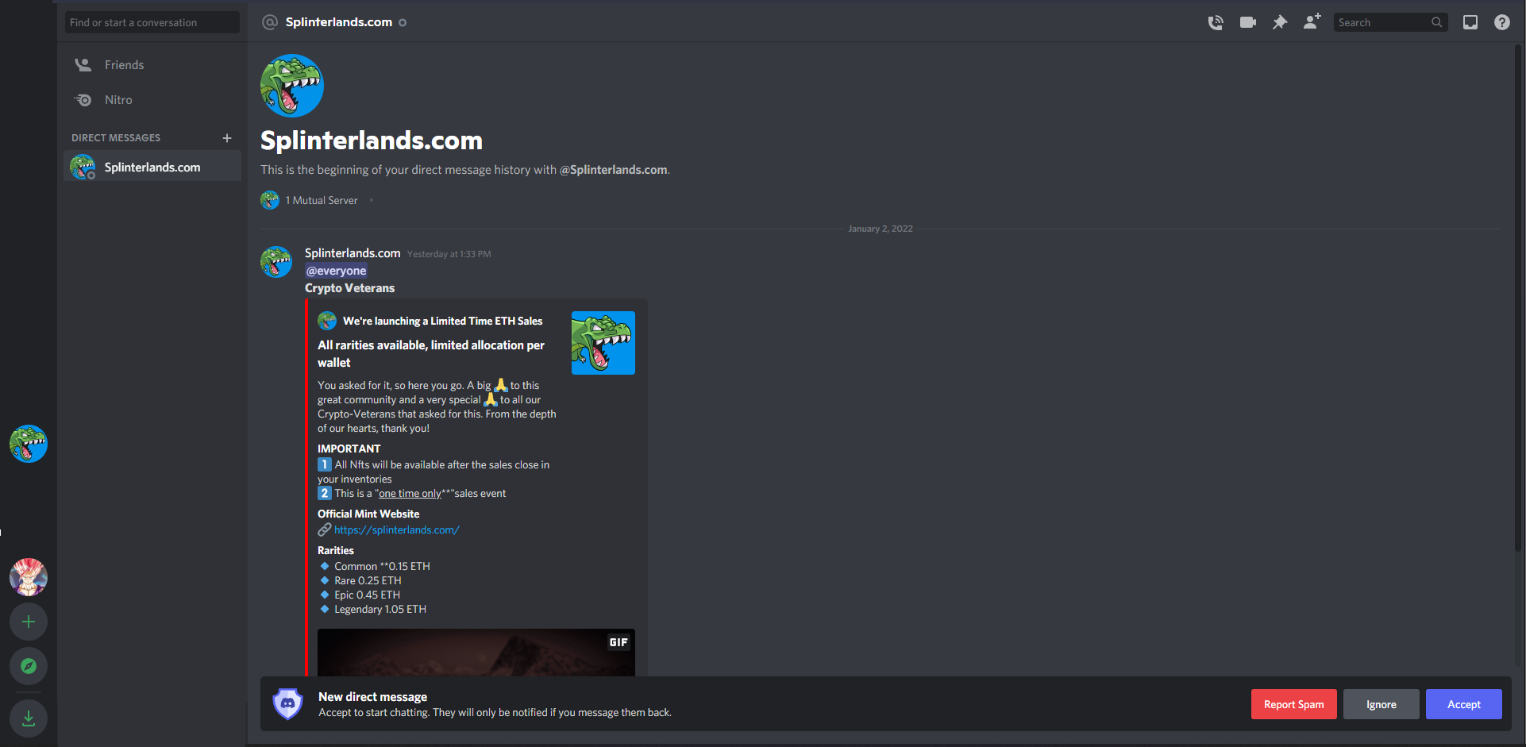Ignore the new direct message

coord(1381,704)
